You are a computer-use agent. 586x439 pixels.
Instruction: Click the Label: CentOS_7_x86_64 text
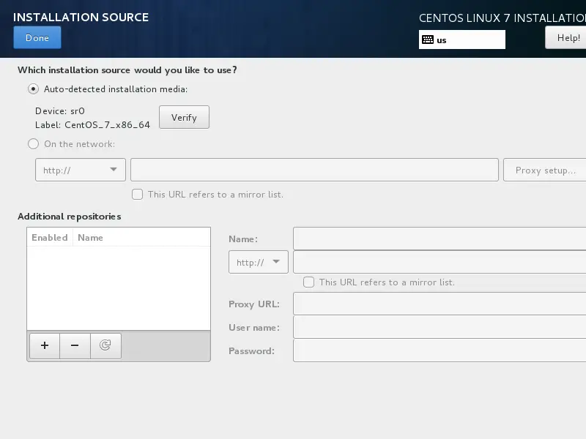(92, 124)
